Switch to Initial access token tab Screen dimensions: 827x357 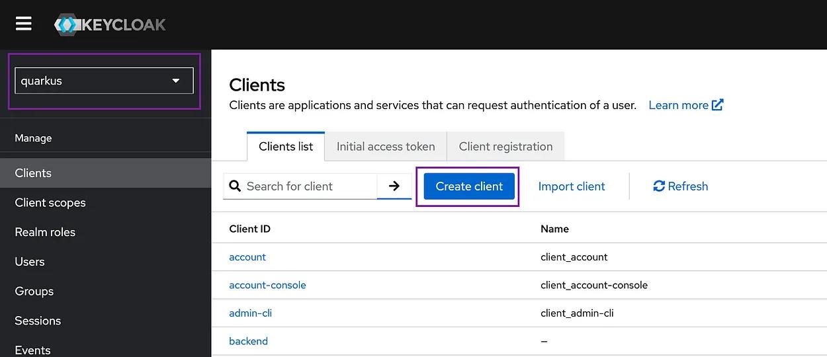pyautogui.click(x=386, y=147)
